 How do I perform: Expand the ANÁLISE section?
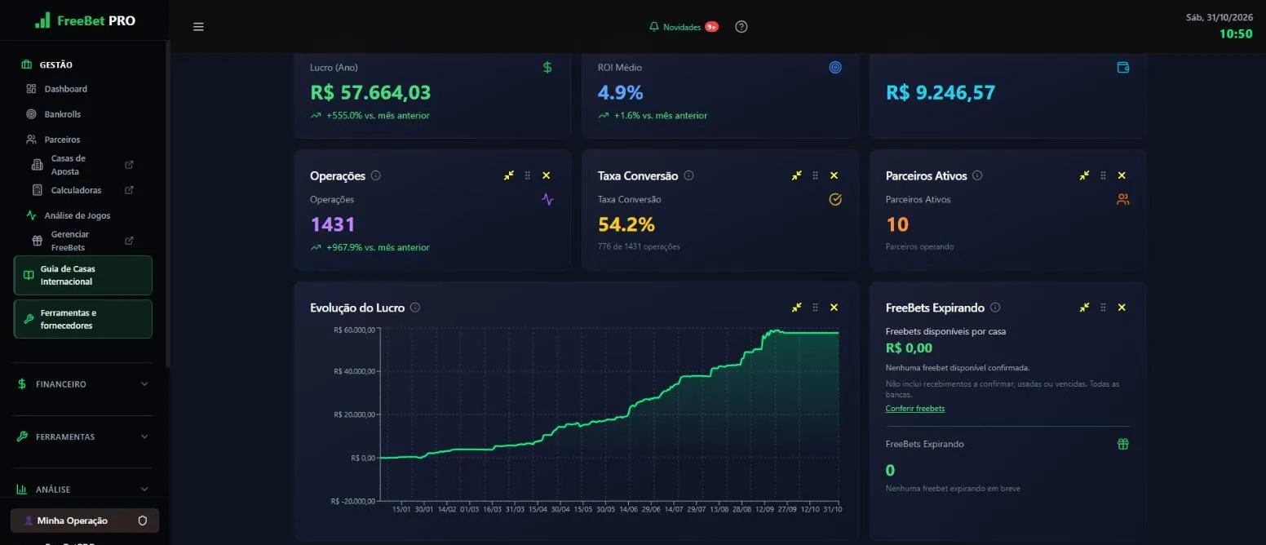coord(83,490)
